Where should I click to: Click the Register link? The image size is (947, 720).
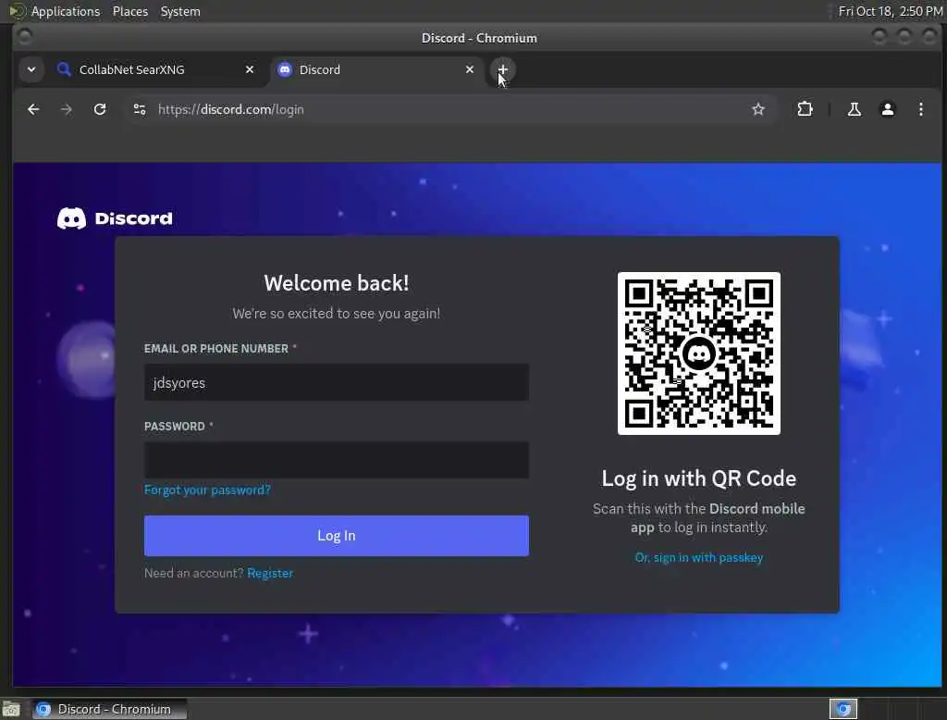coord(270,573)
